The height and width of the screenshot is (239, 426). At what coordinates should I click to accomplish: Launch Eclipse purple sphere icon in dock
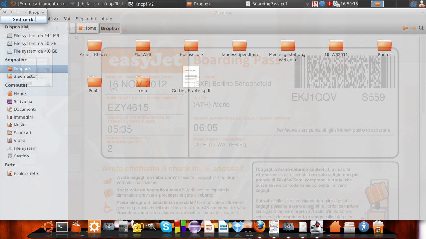tap(195, 227)
